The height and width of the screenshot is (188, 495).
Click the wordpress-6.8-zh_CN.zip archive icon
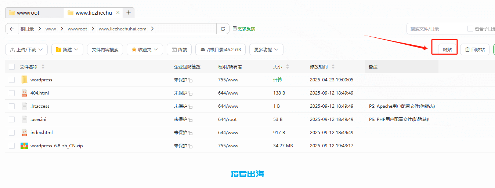click(24, 146)
